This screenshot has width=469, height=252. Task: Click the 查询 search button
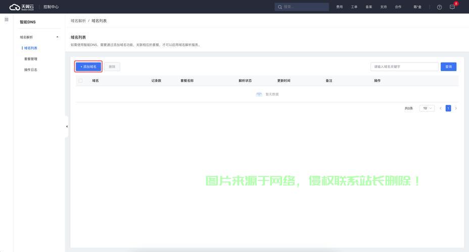pyautogui.click(x=448, y=67)
